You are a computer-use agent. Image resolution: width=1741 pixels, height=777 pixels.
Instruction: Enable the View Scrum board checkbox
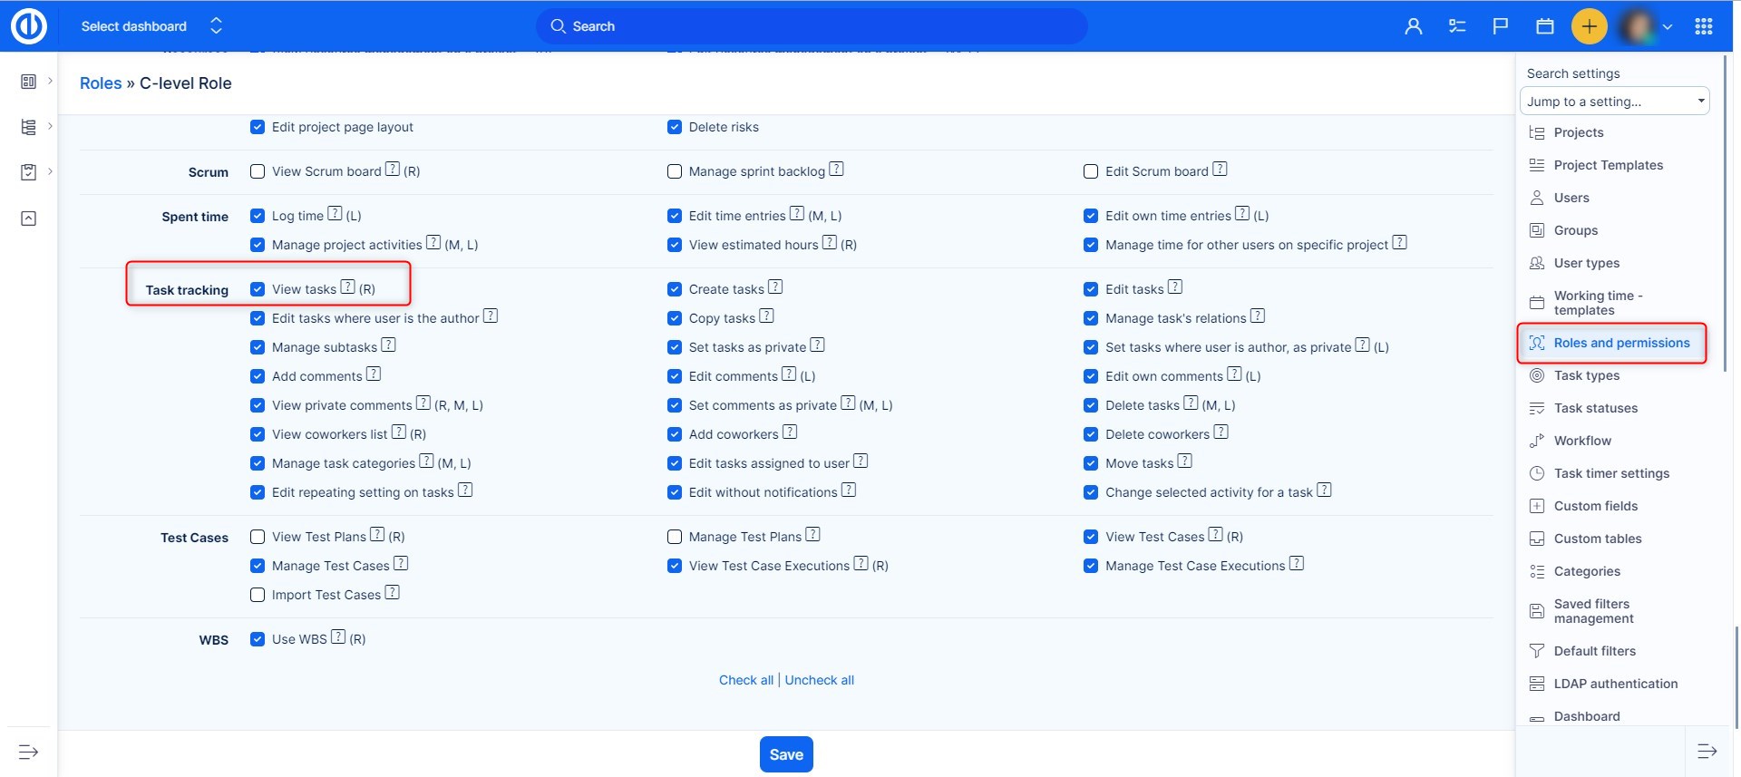point(258,171)
